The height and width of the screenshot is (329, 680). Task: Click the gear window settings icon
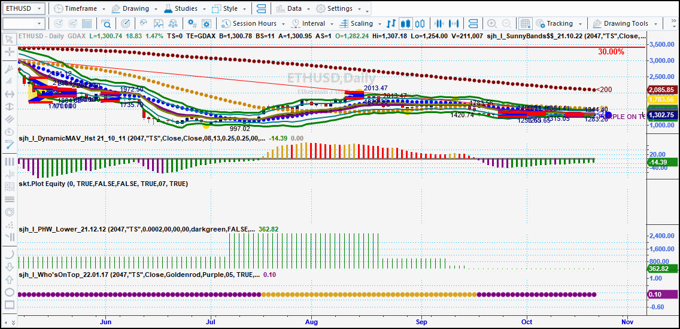[x=206, y=23]
